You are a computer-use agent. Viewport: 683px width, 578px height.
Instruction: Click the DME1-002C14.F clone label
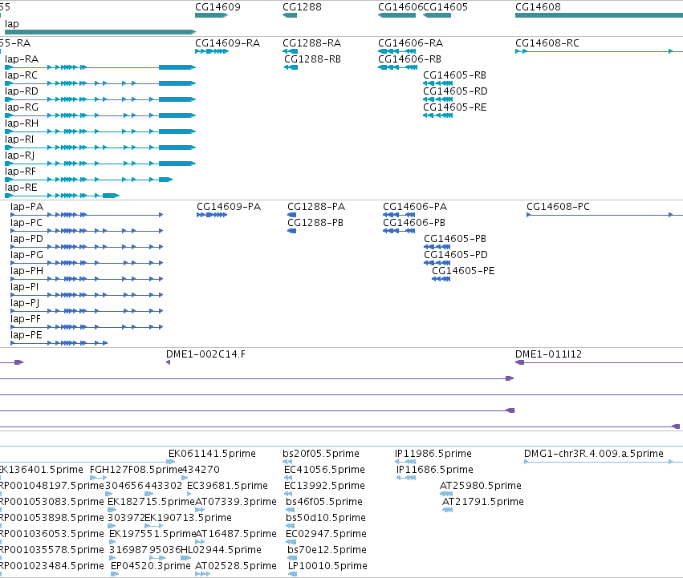pyautogui.click(x=205, y=354)
